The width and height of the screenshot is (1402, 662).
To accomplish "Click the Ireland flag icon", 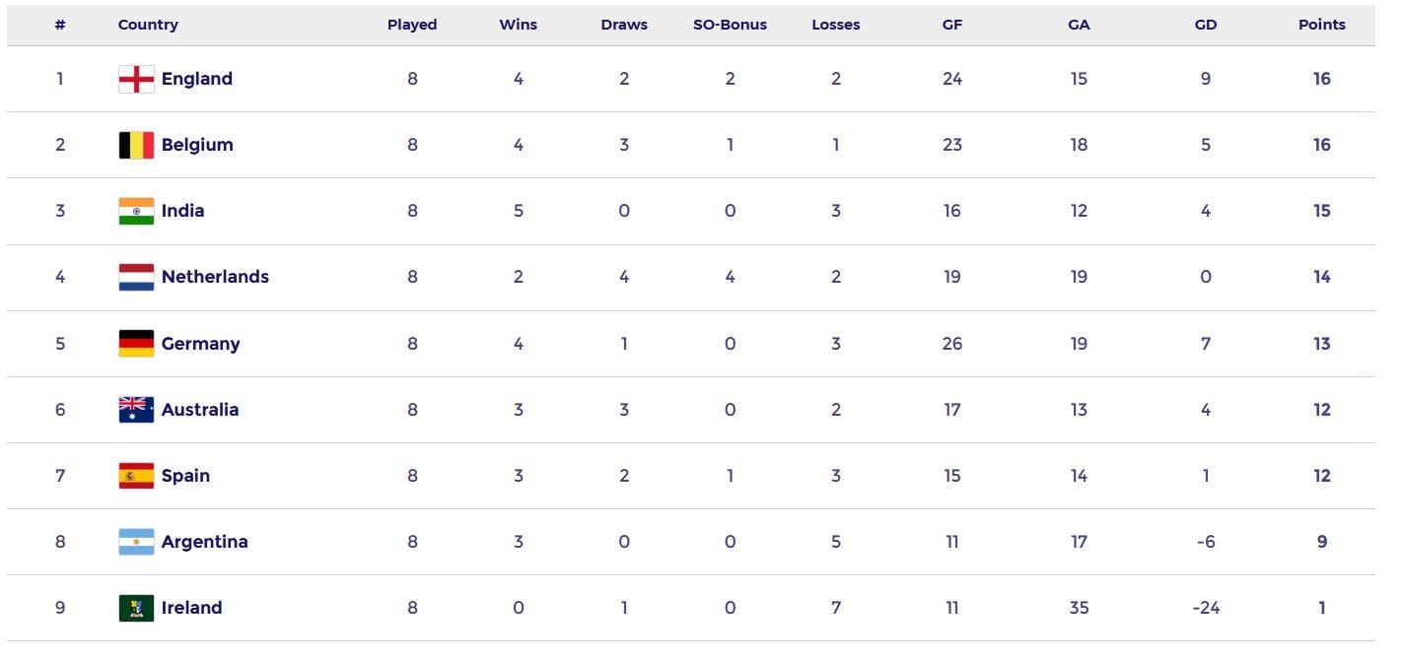I will point(136,608).
